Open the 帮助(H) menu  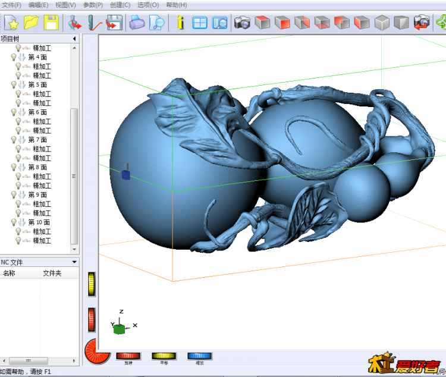coord(177,5)
